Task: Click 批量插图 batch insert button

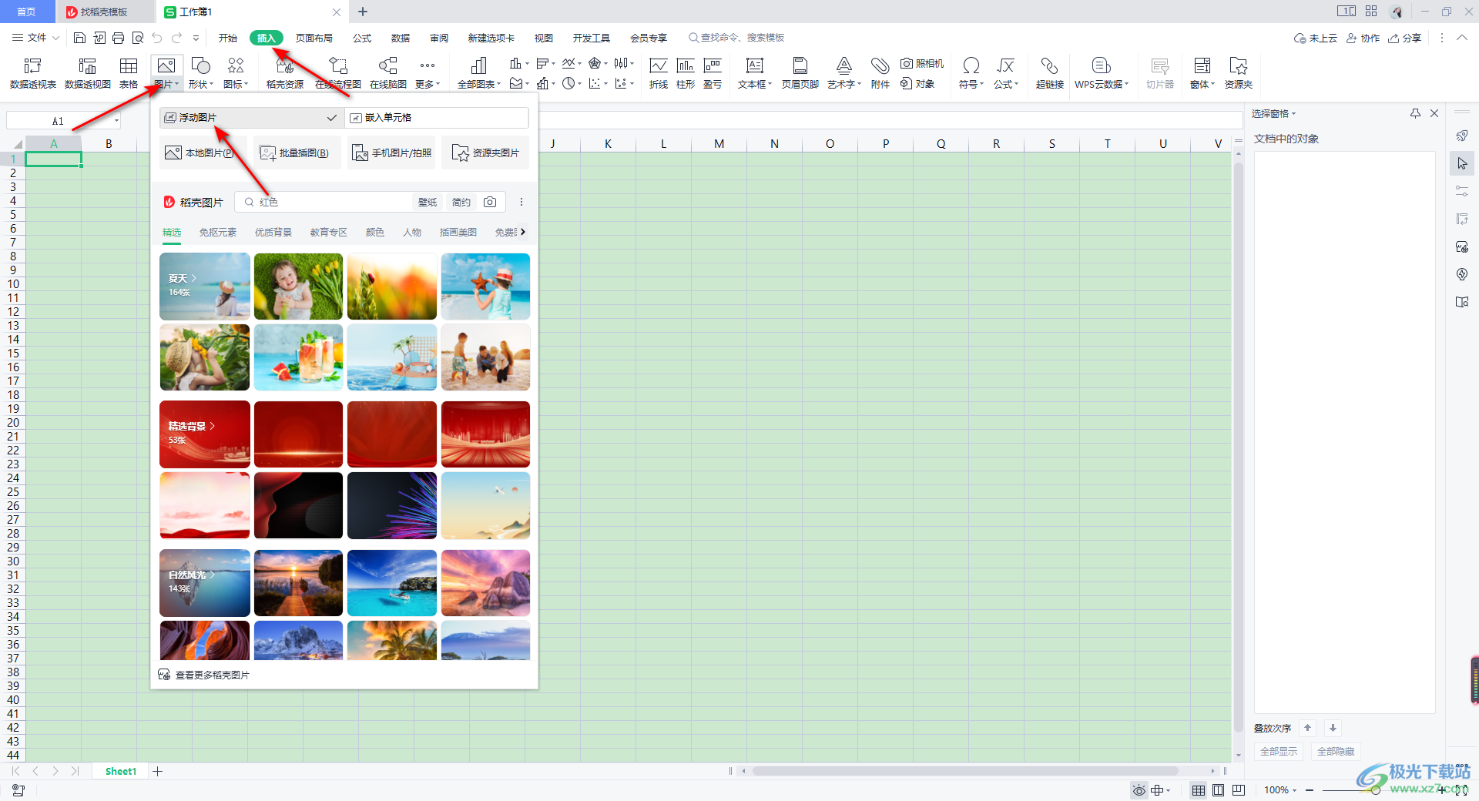Action: [297, 152]
